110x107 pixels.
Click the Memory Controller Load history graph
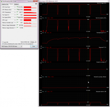[30, 23]
